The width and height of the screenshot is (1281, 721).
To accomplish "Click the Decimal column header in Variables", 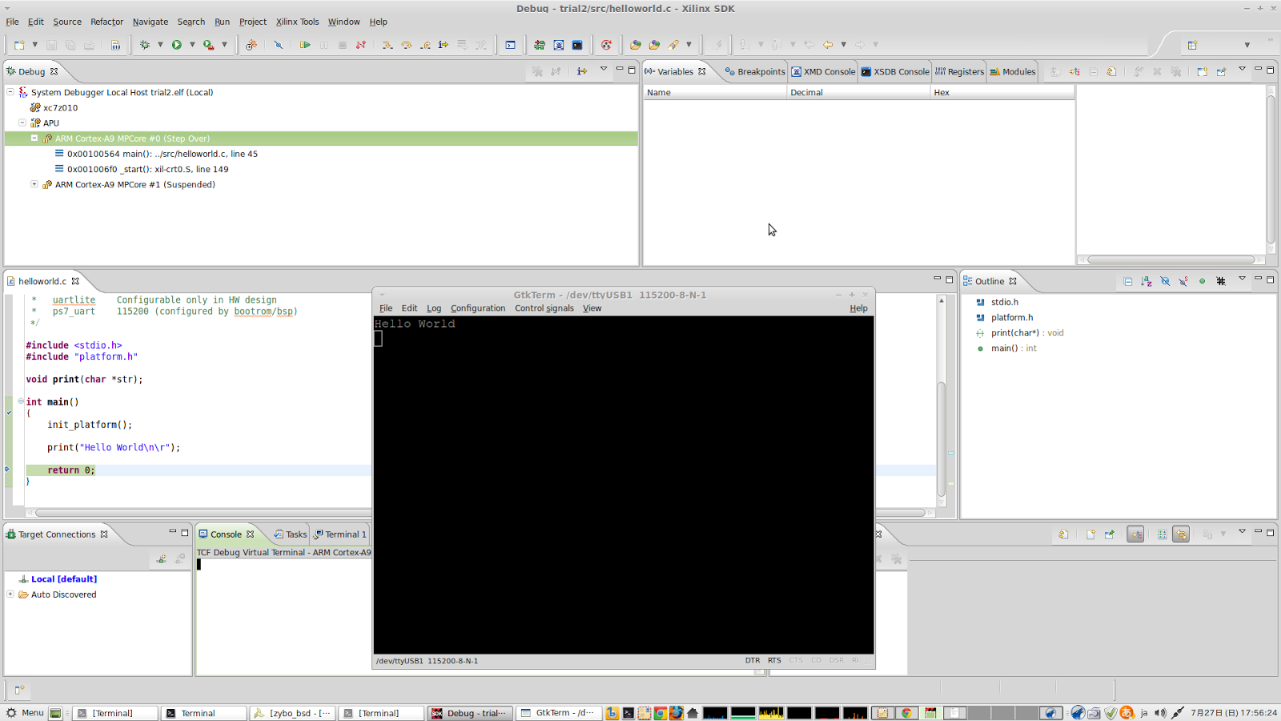I will coord(858,92).
